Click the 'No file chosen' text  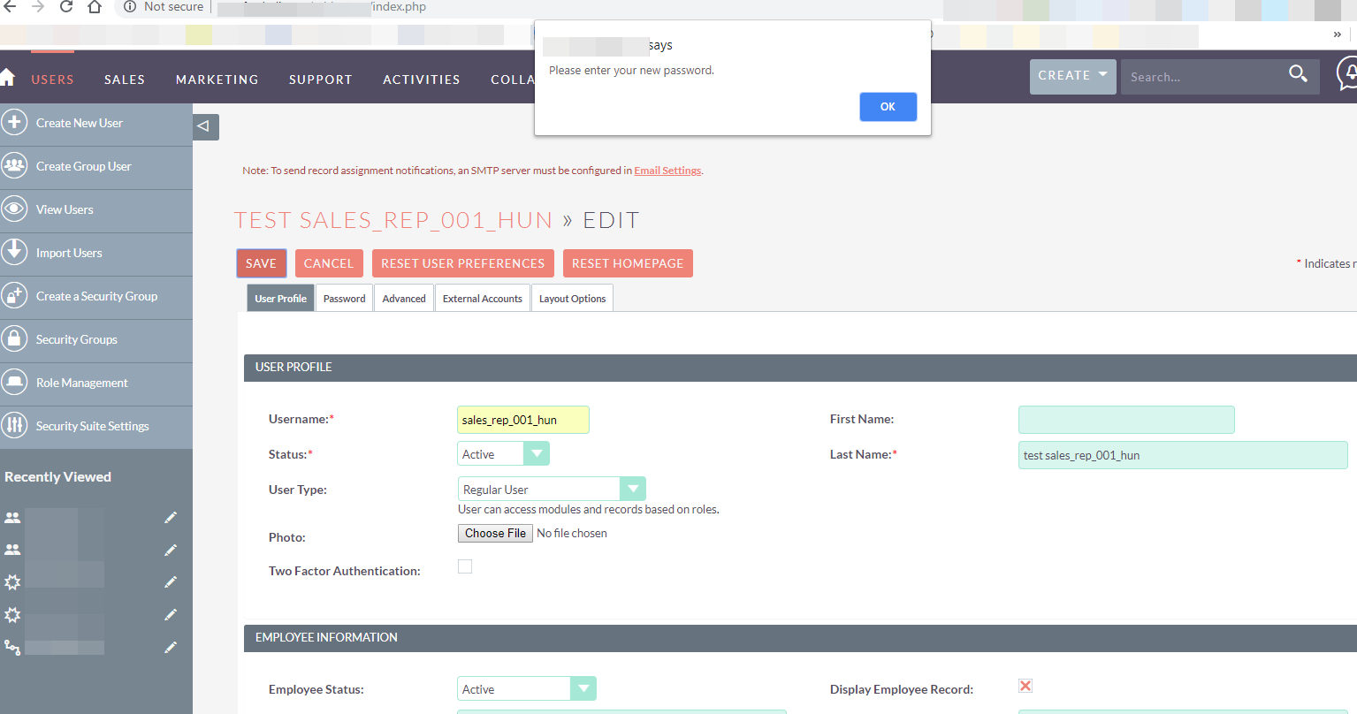coord(572,533)
